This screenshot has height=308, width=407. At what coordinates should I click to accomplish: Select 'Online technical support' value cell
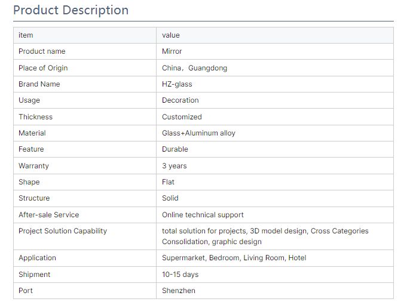275,215
